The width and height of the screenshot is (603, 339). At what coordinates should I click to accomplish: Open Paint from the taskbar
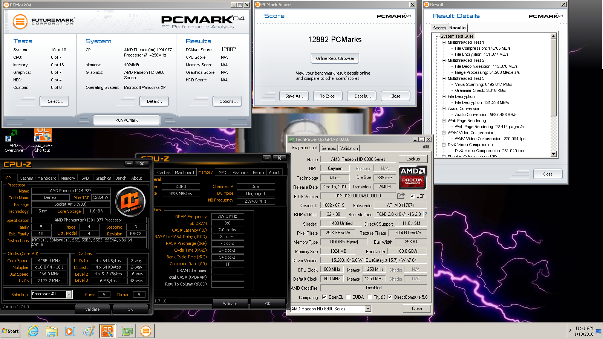(89, 331)
